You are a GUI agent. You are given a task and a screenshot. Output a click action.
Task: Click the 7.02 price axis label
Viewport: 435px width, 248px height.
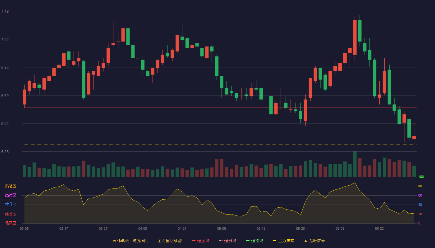pyautogui.click(x=5, y=40)
